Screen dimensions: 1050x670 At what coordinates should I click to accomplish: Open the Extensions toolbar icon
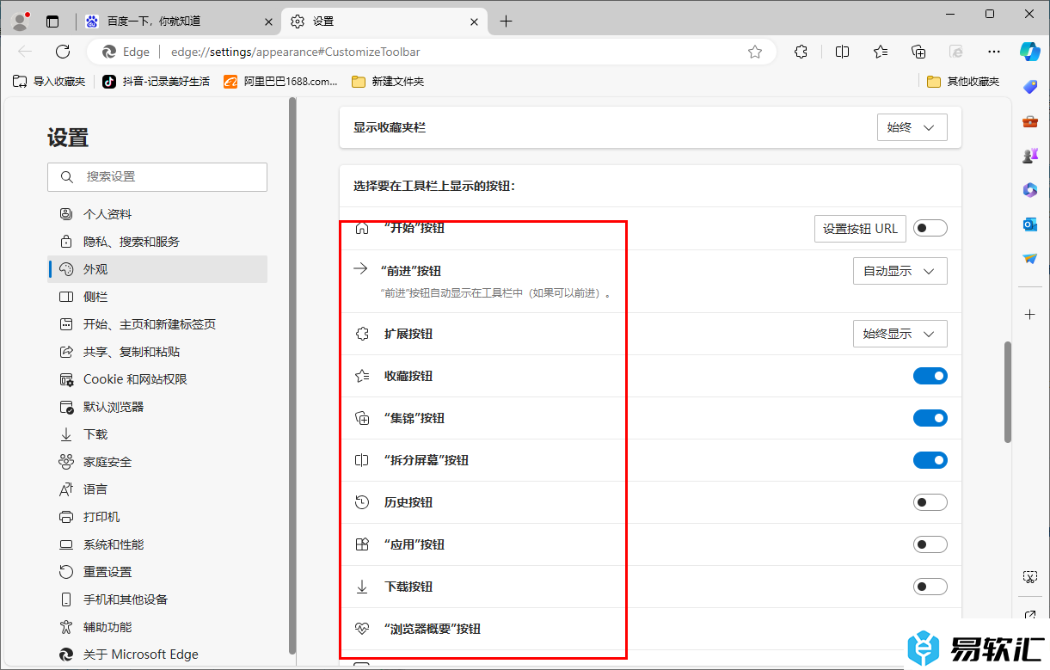pyautogui.click(x=801, y=52)
